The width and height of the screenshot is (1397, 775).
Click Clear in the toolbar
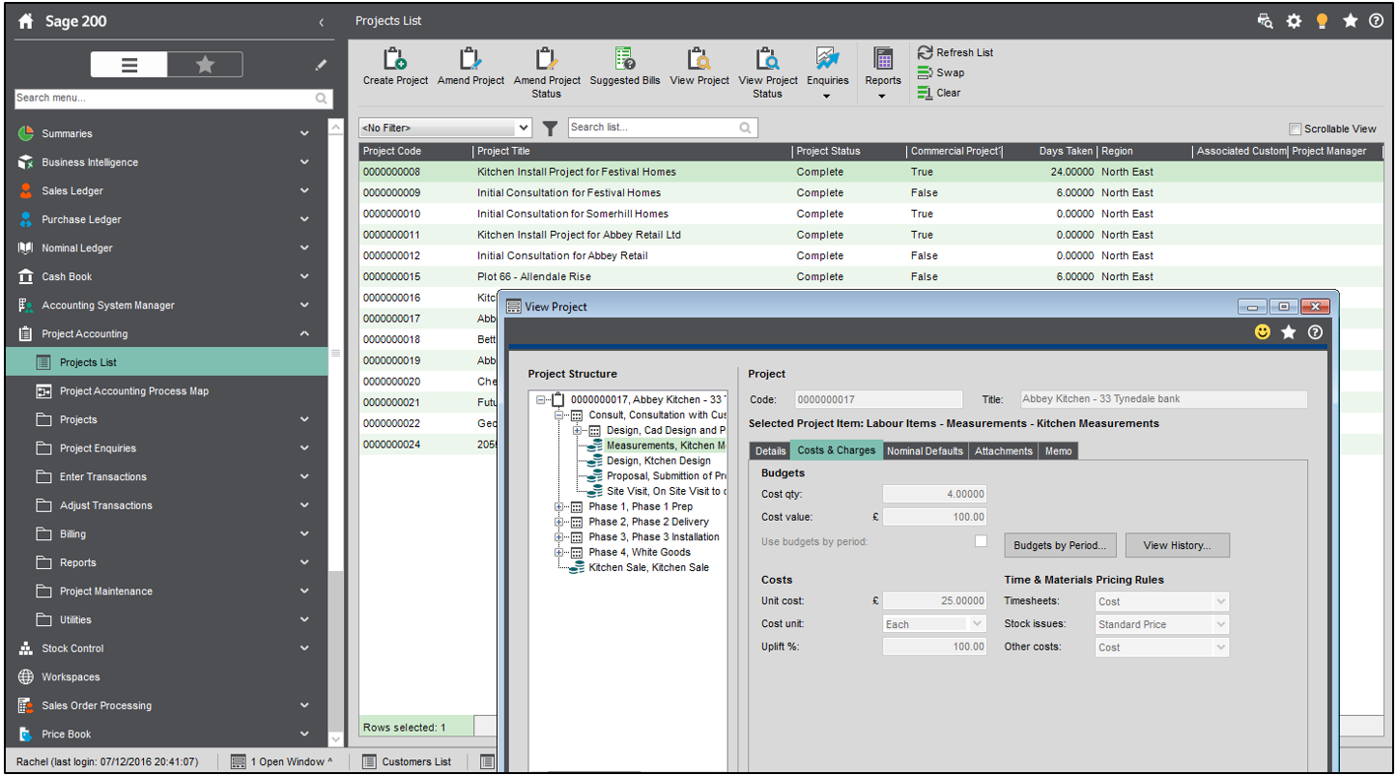(939, 93)
